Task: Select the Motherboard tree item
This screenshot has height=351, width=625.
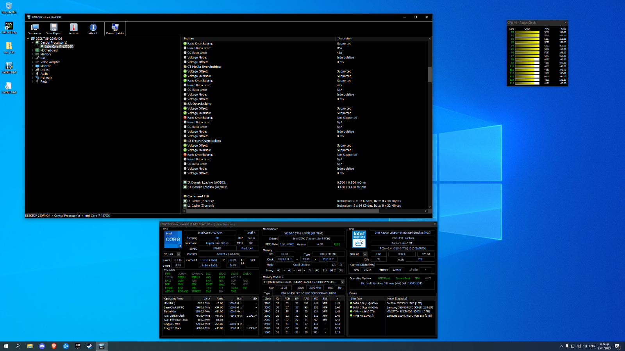Action: (49, 50)
